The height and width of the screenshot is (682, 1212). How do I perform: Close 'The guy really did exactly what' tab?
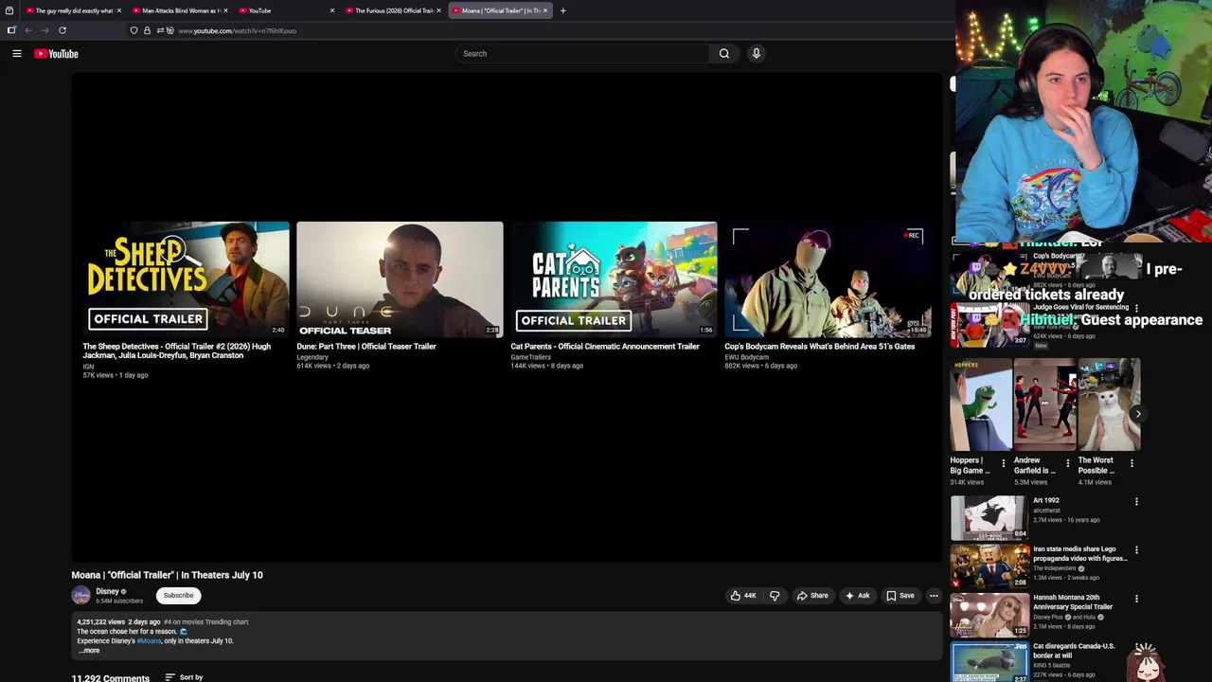click(119, 10)
